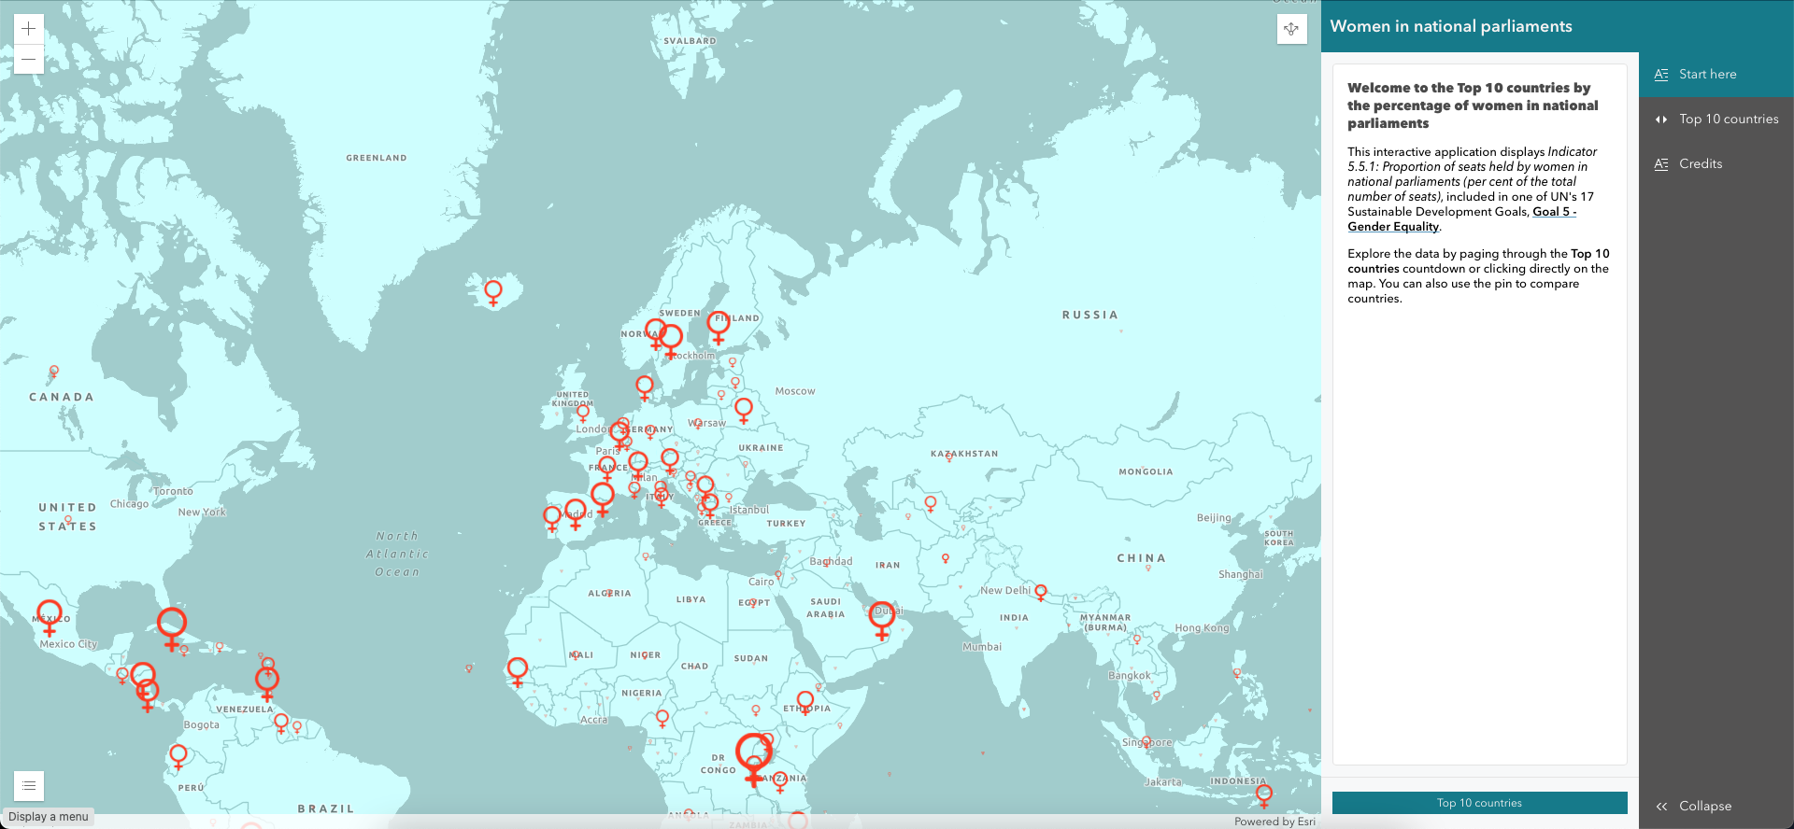Select the United Kingdom female symbol marker
The width and height of the screenshot is (1794, 829).
click(583, 413)
